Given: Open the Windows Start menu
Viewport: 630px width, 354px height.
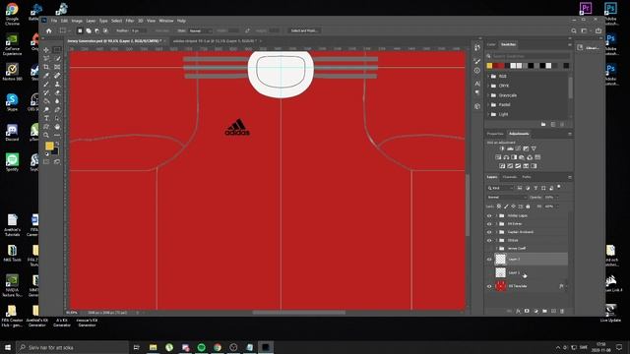Looking at the screenshot, I should point(8,347).
